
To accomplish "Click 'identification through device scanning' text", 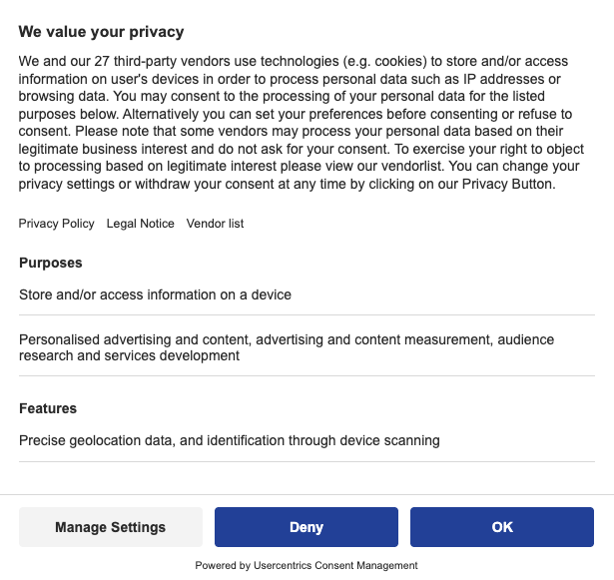I will point(323,440).
